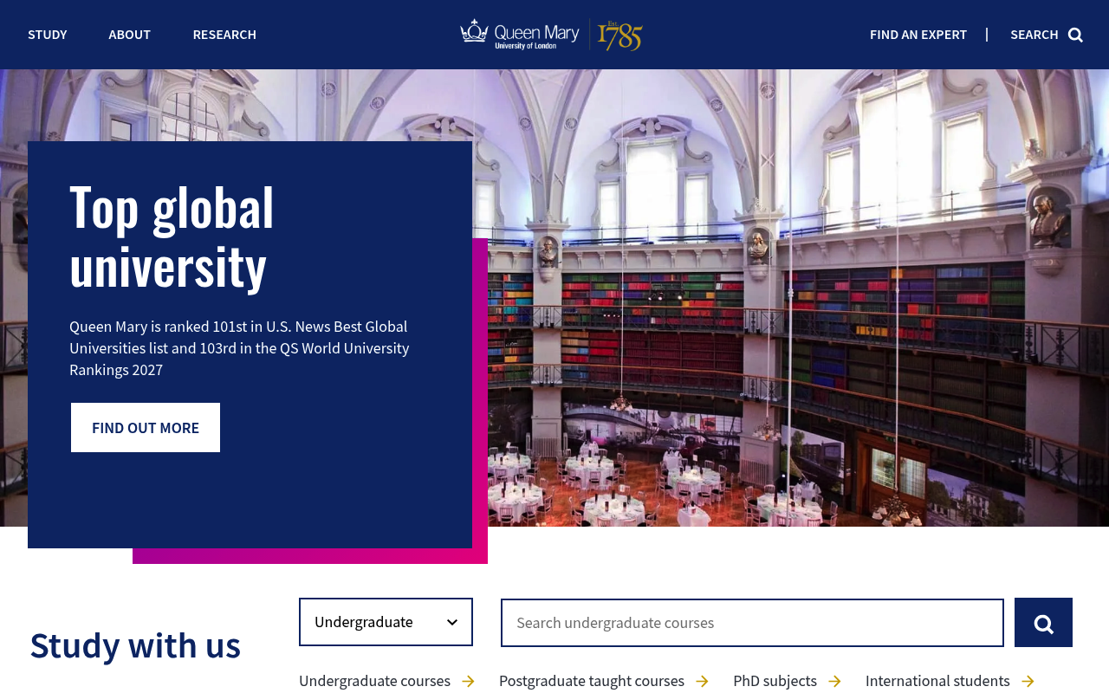
Task: Open Undergraduate courses link
Action: pyautogui.click(x=386, y=681)
